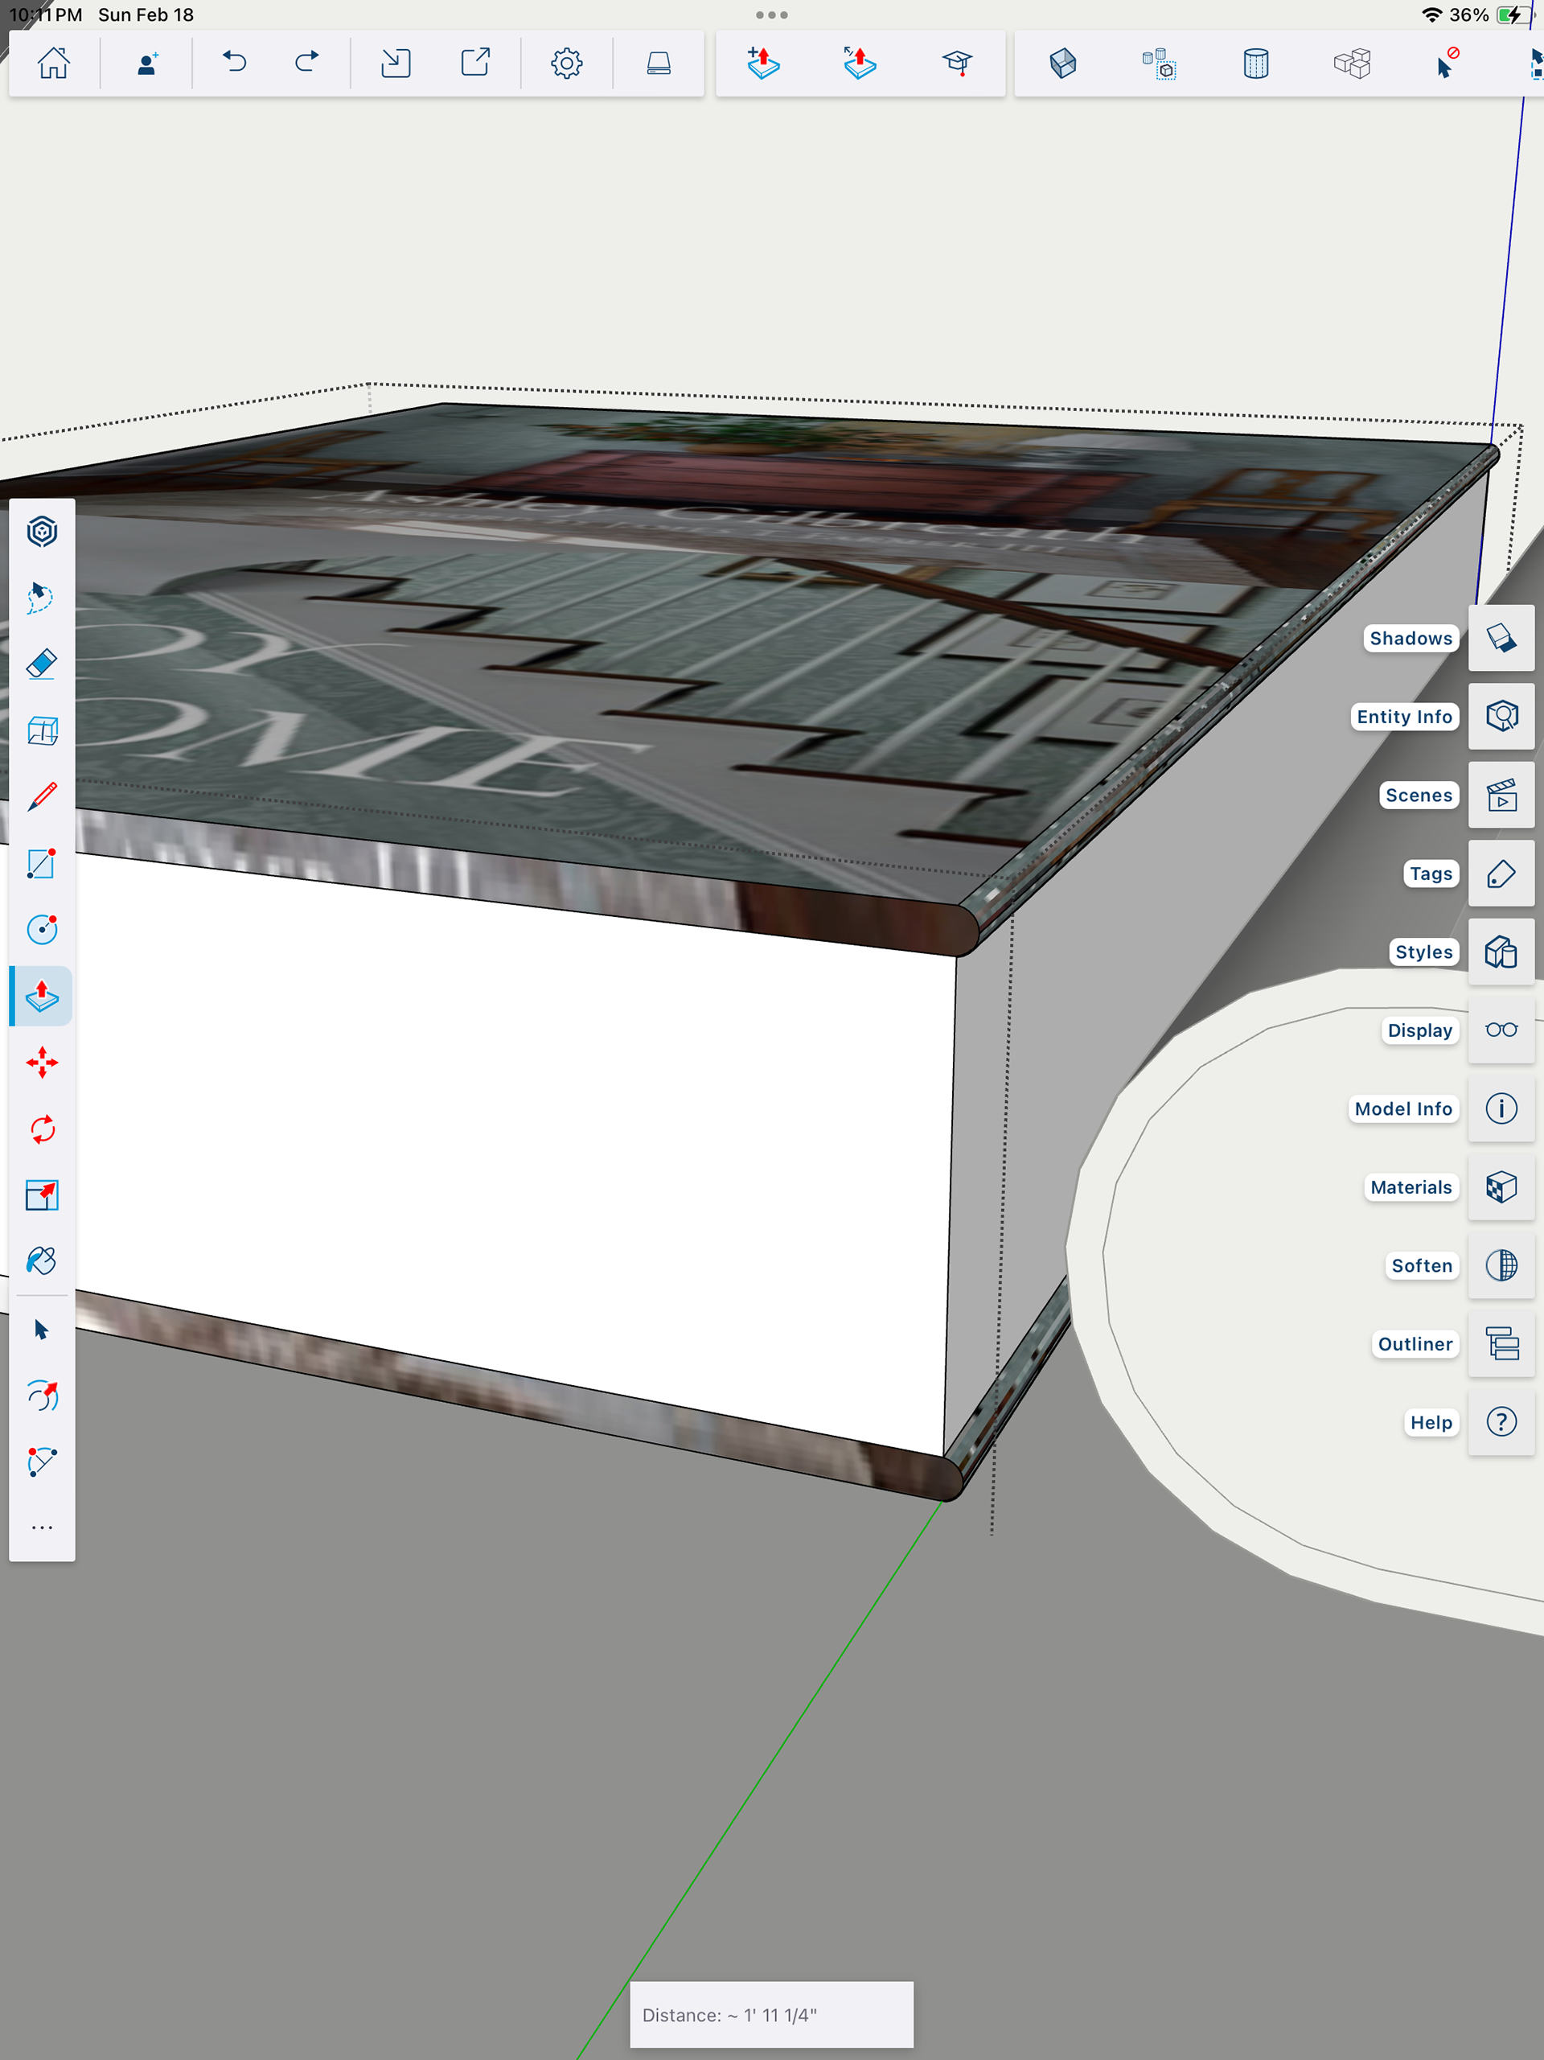The height and width of the screenshot is (2060, 1544).
Task: Open the Tags panel
Action: (x=1501, y=874)
